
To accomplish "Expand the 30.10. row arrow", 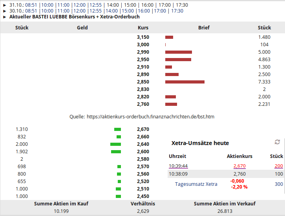I will click(x=5, y=11).
